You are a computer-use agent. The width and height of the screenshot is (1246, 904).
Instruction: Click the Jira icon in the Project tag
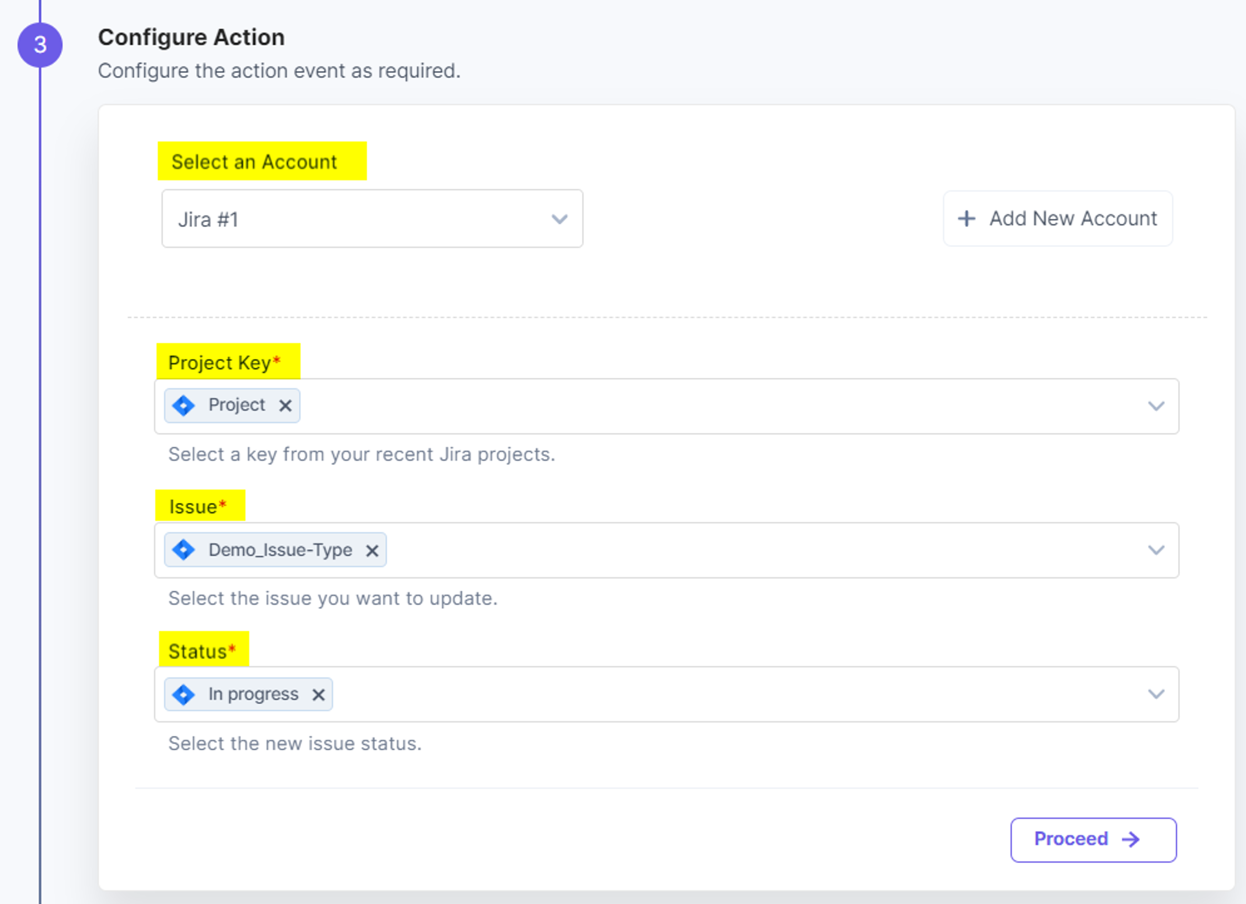(184, 406)
